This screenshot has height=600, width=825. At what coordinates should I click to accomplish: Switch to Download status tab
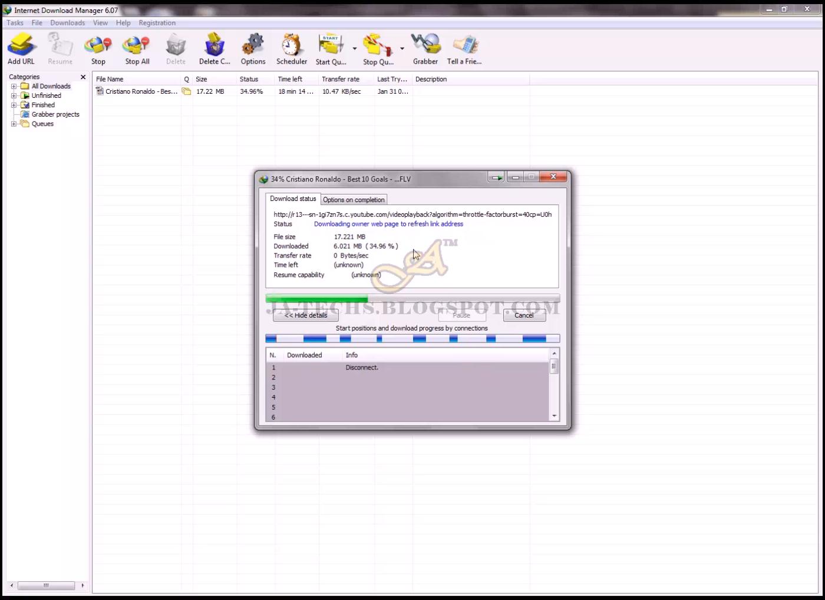293,199
